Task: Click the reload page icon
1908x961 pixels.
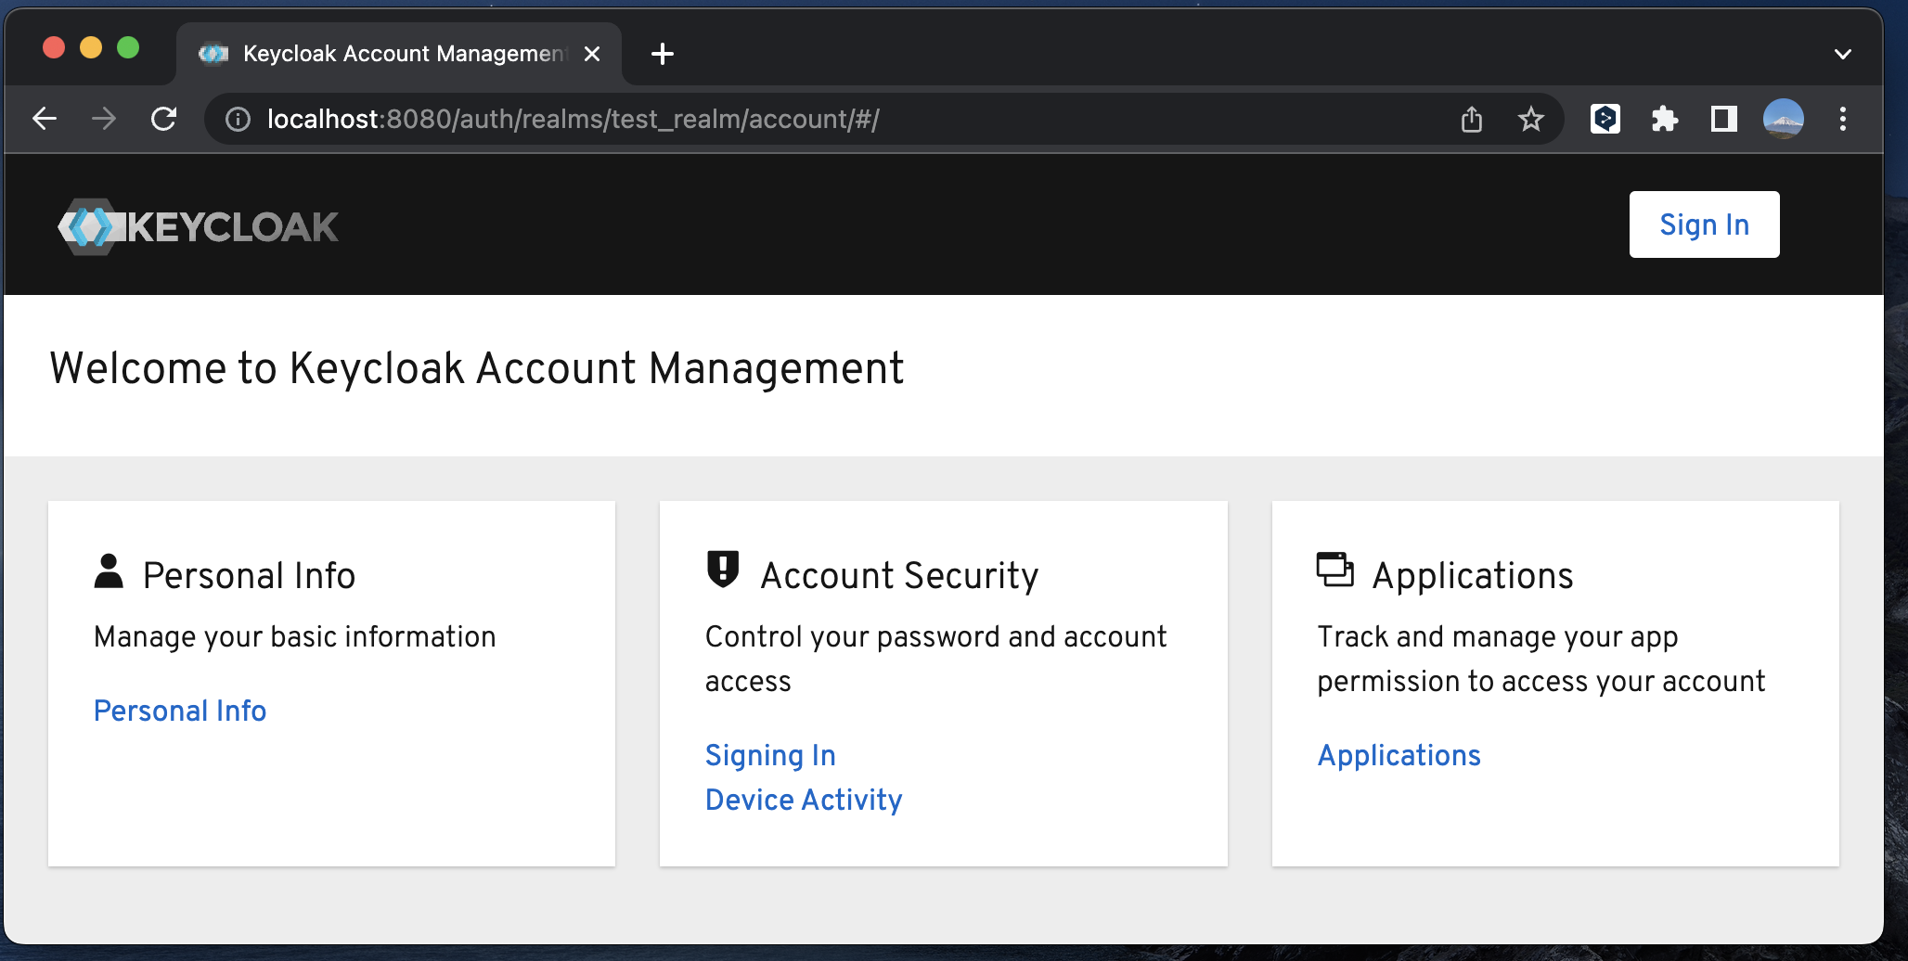Action: point(164,119)
